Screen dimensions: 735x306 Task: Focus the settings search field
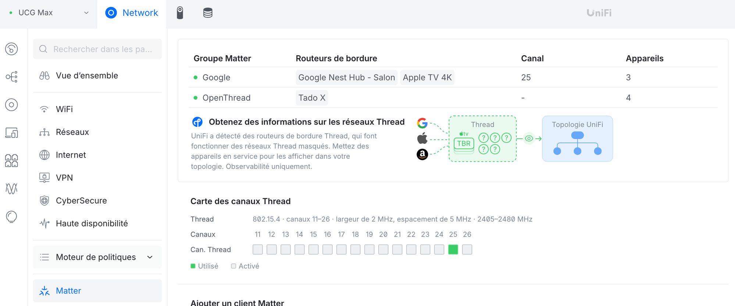pos(97,49)
